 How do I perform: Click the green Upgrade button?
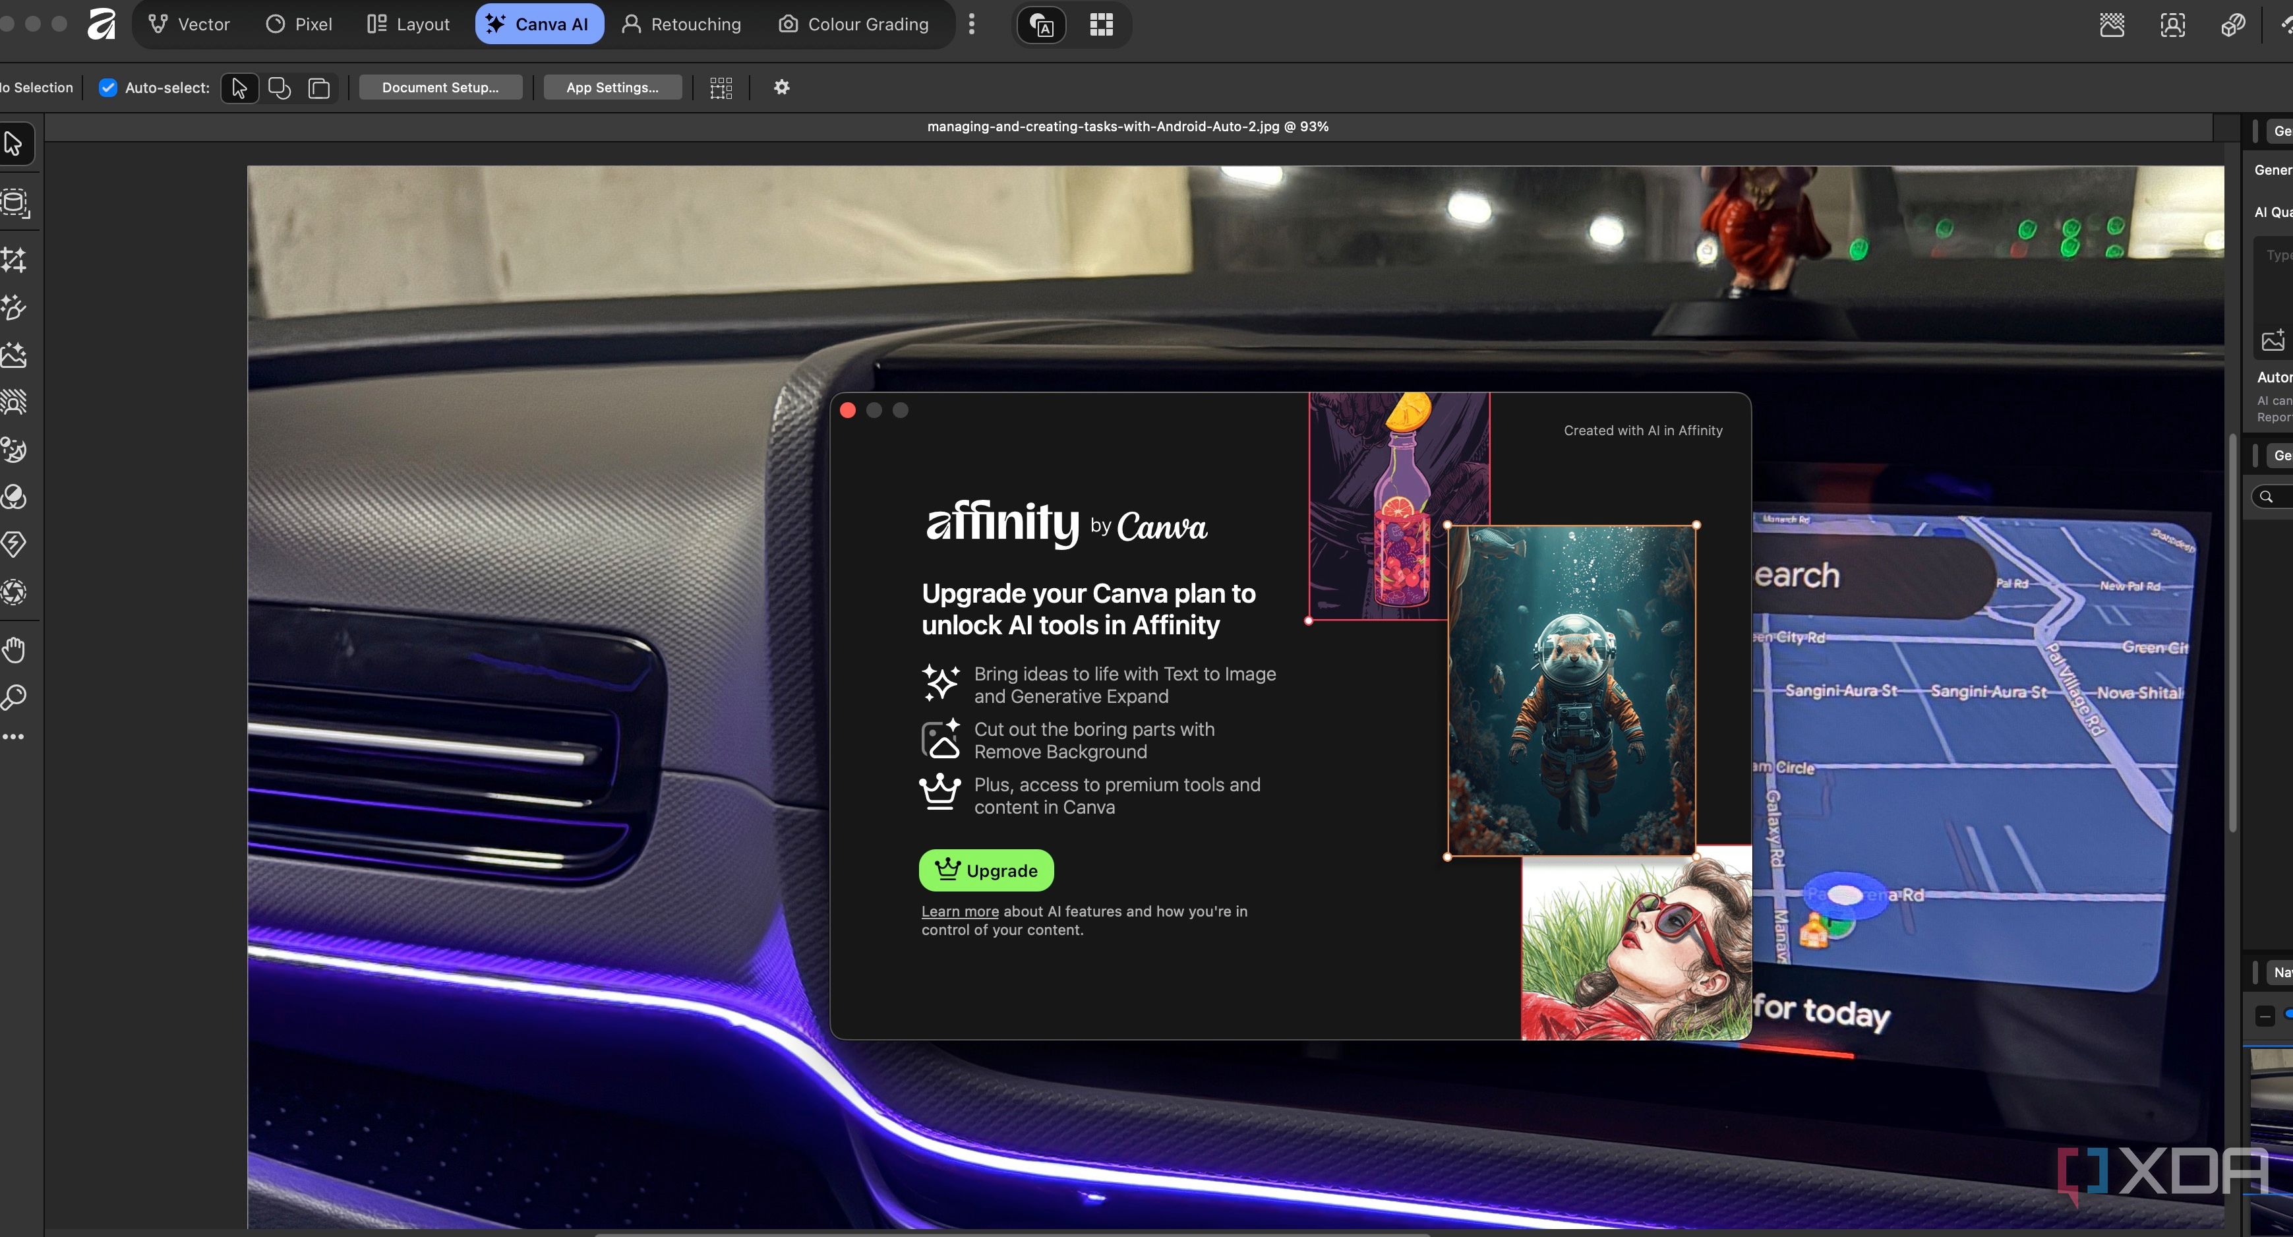(986, 870)
